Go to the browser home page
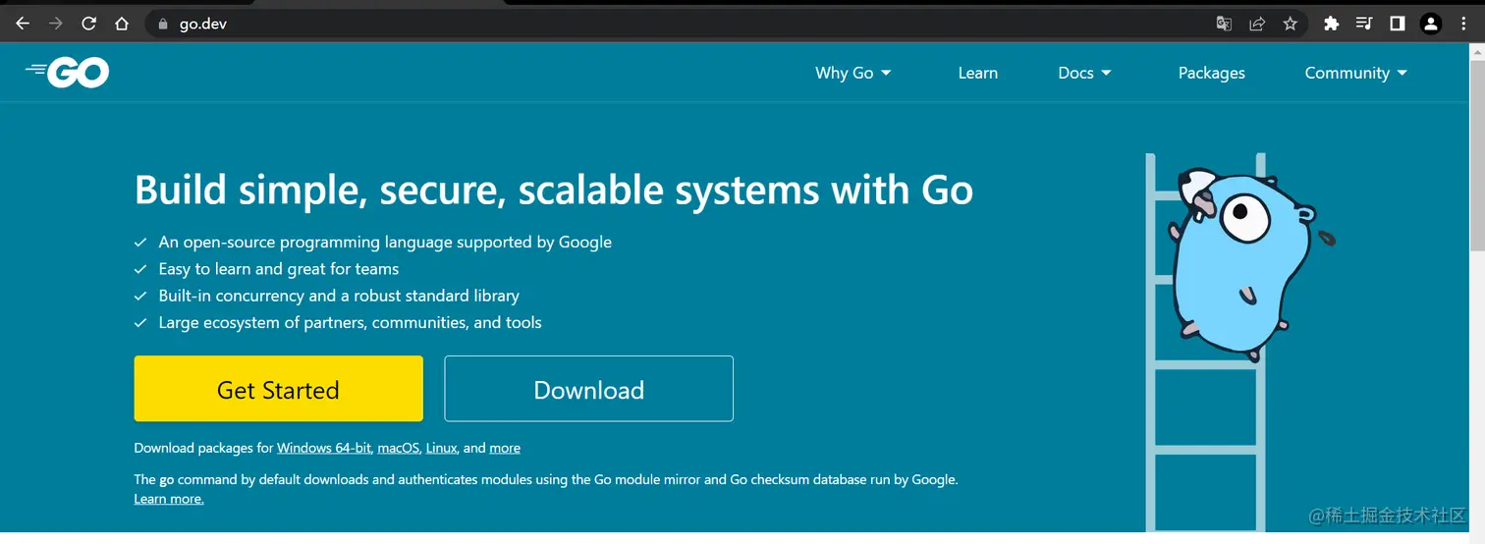The image size is (1485, 544). click(x=122, y=24)
